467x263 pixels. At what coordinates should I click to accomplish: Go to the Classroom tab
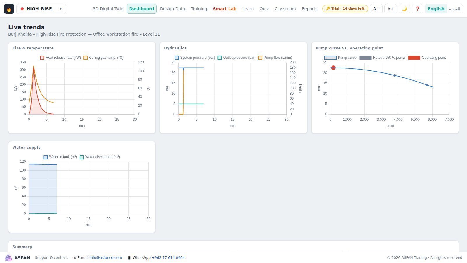pos(285,9)
